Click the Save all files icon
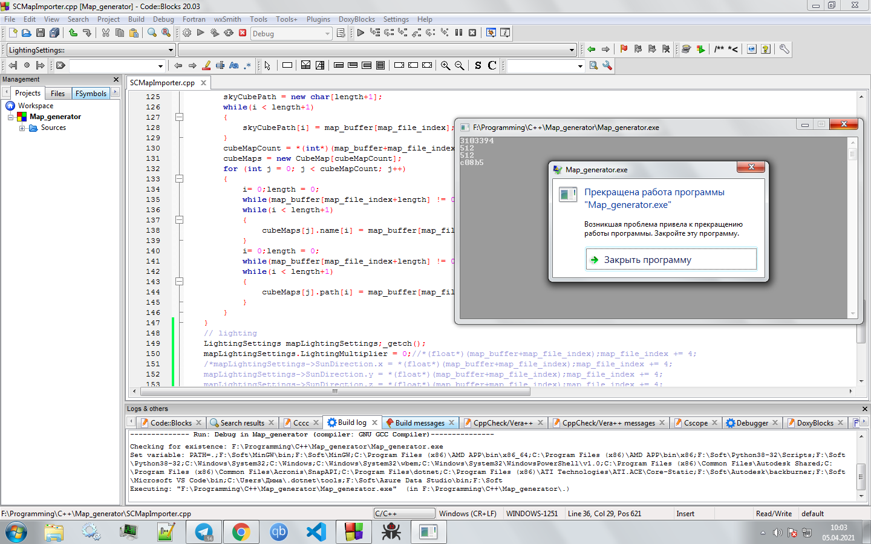Viewport: 871px width, 544px height. pyautogui.click(x=54, y=33)
